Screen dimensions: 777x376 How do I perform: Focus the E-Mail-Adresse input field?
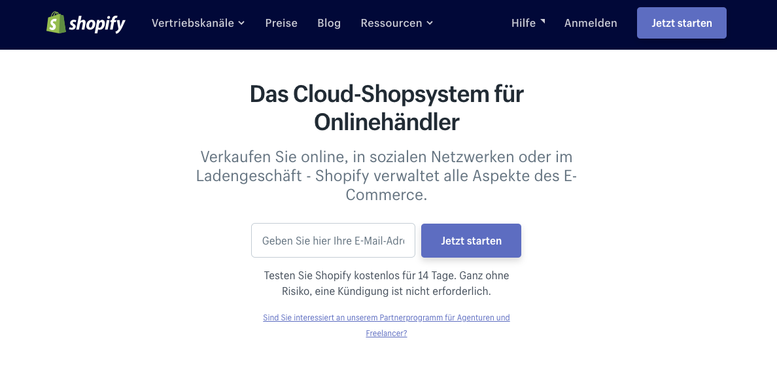coord(333,240)
